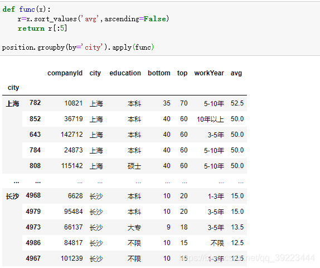320x268 pixels.
Task: Click row index 784
Action: click(x=35, y=150)
